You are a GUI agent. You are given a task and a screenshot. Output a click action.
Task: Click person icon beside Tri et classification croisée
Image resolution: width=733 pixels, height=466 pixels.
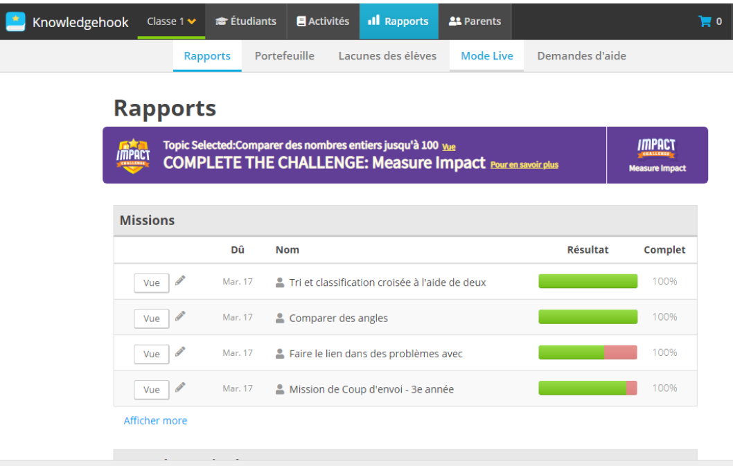pos(279,283)
